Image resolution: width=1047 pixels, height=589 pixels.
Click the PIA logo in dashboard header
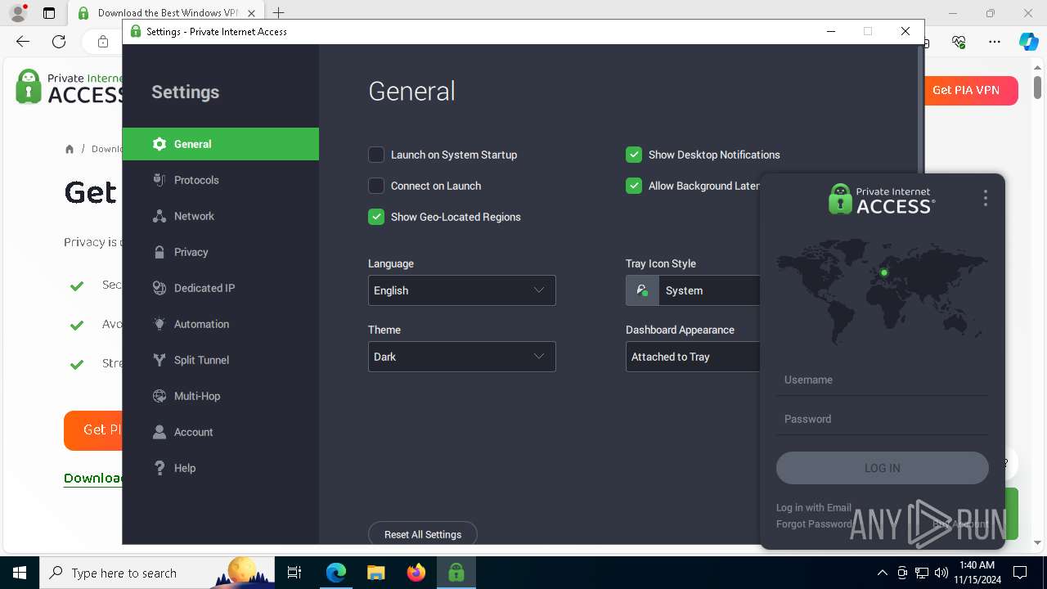[882, 199]
